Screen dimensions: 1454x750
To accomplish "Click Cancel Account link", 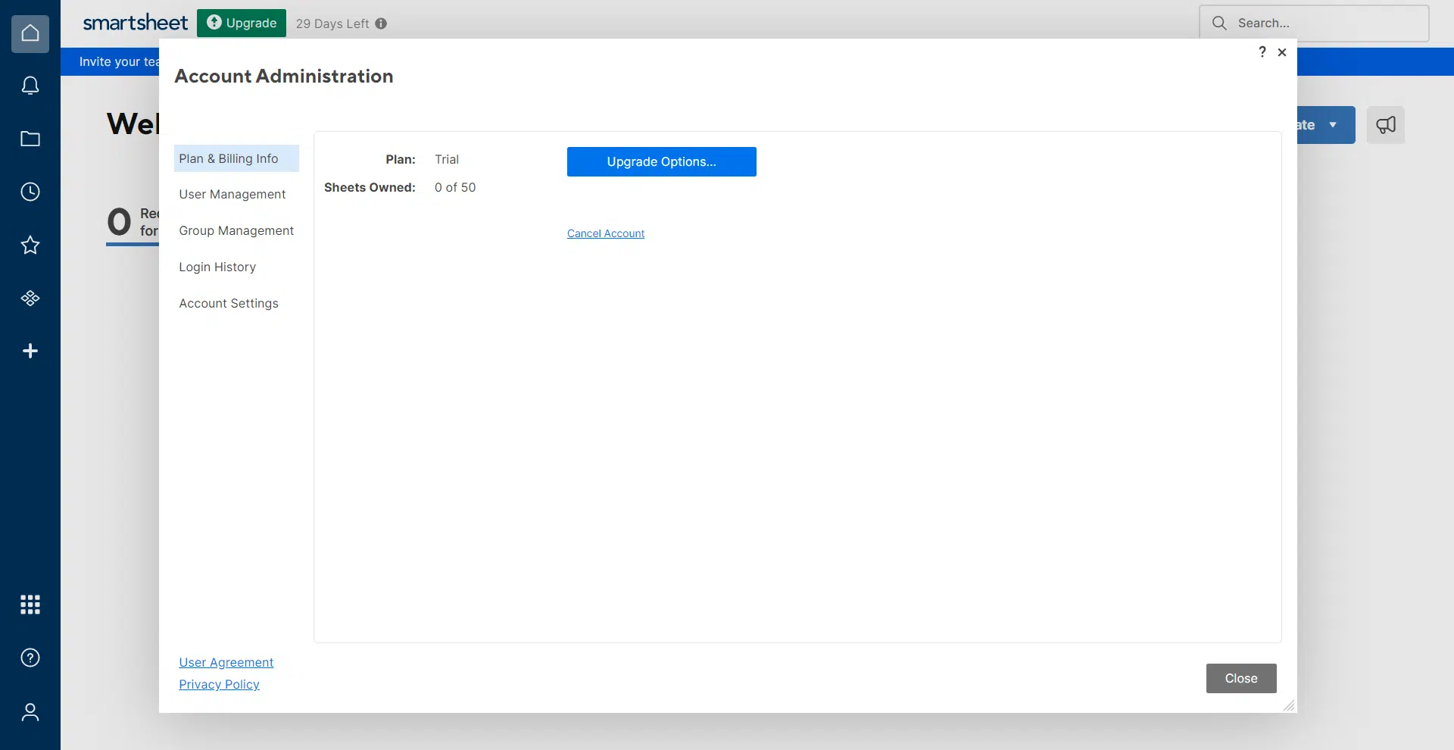I will [606, 233].
